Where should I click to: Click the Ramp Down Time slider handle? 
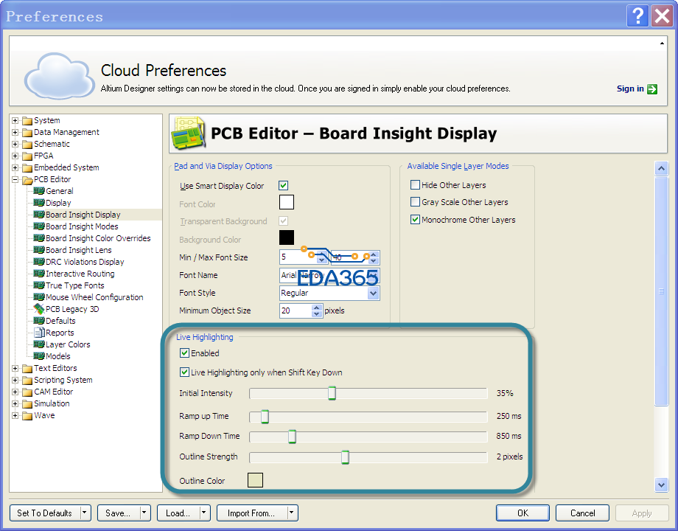pos(293,436)
